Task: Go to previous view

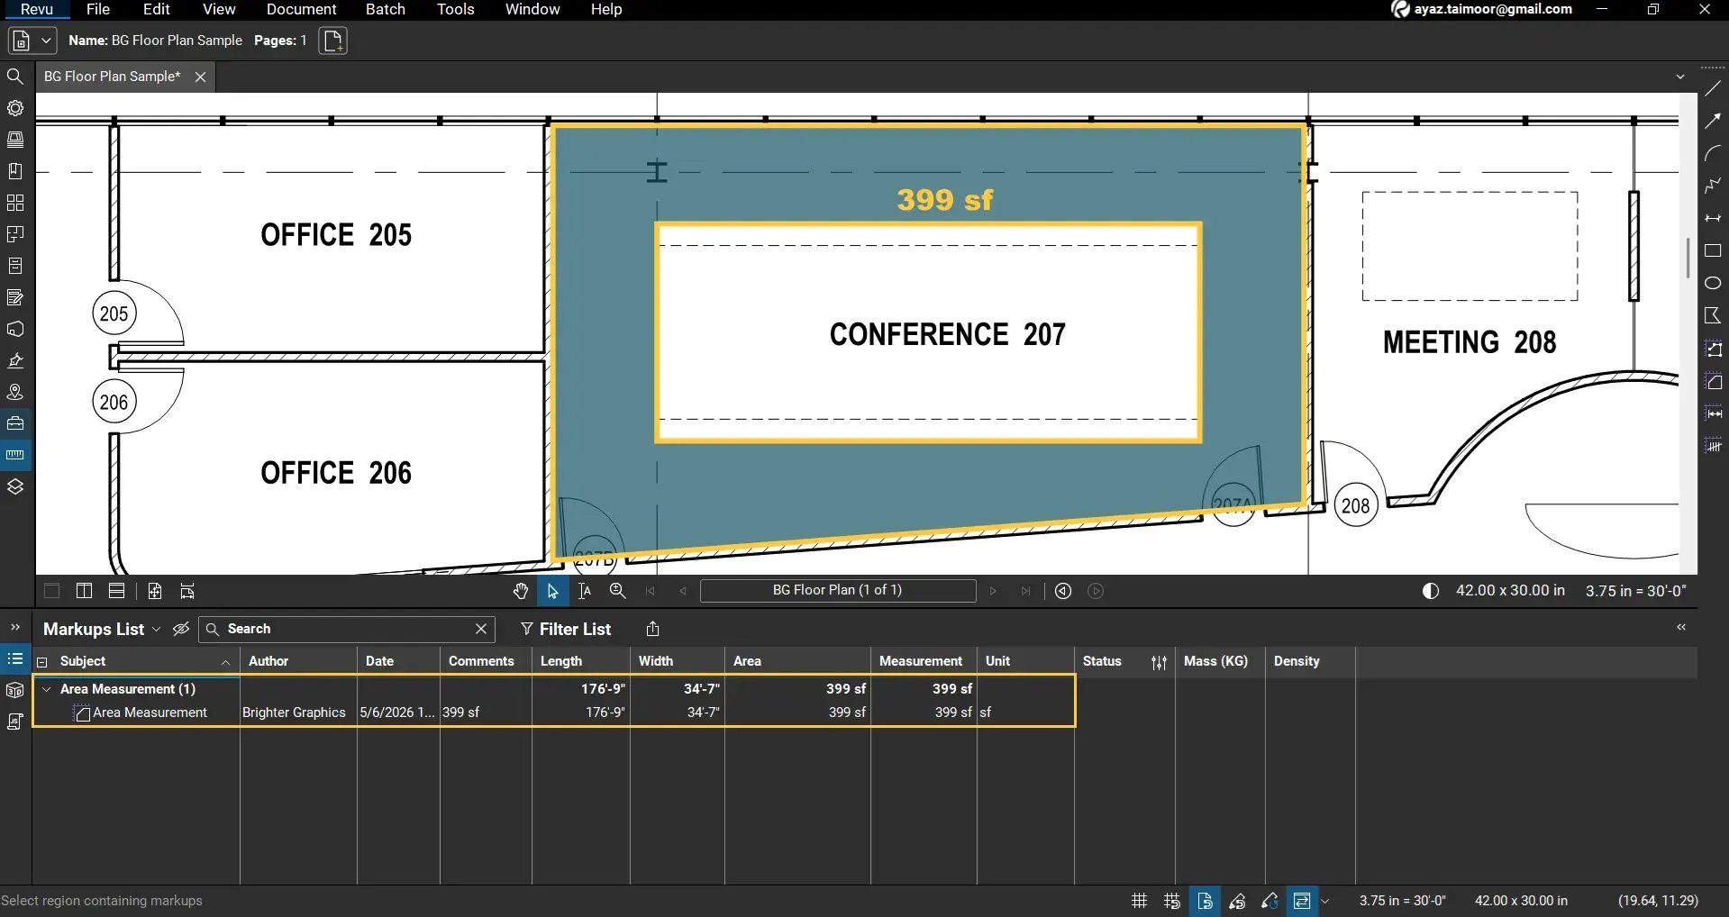Action: click(1063, 591)
